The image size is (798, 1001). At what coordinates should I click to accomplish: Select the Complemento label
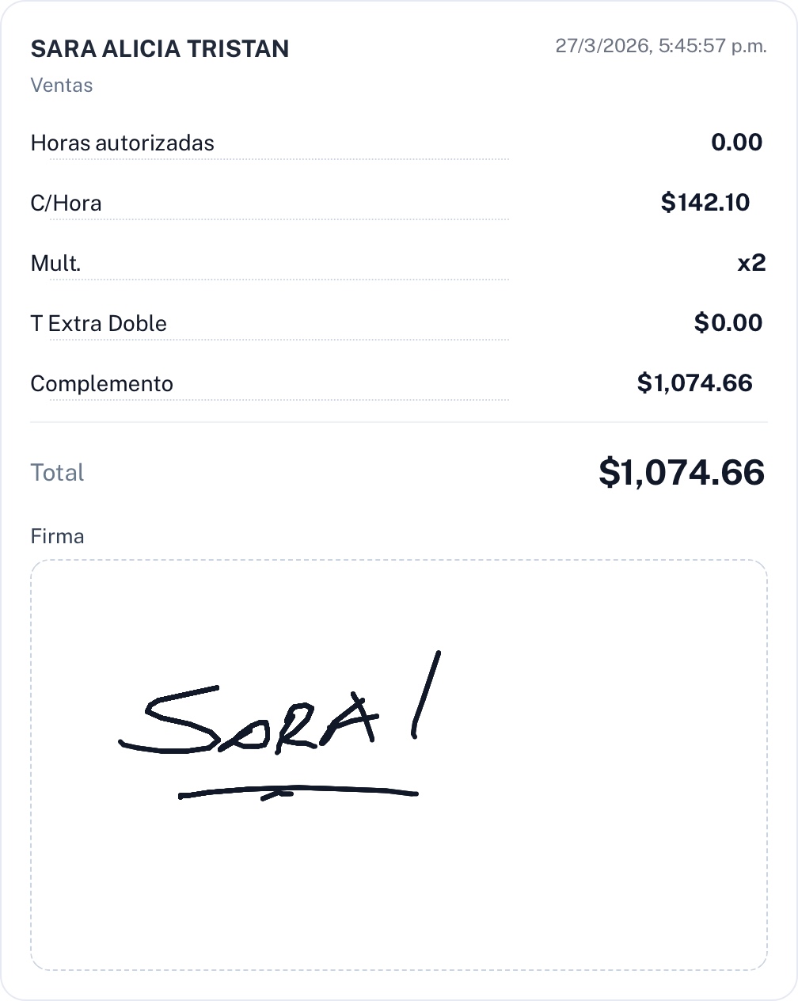pos(101,384)
